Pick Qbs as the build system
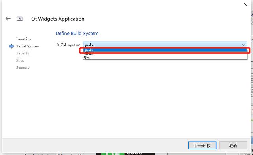This screenshot has height=155, width=253. tap(165, 57)
